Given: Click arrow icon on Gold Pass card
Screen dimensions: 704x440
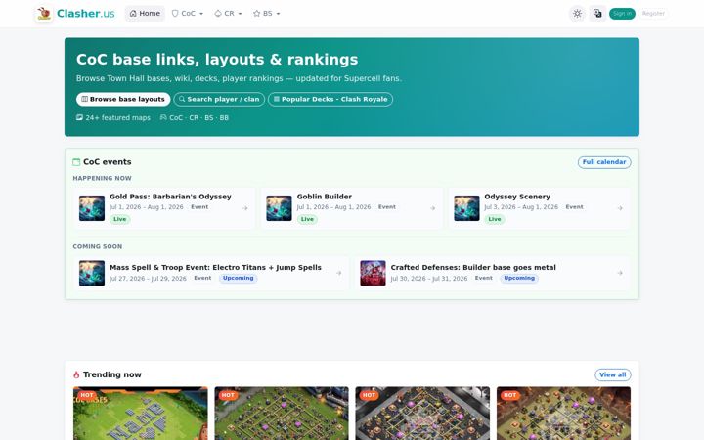Looking at the screenshot, I should click(x=245, y=208).
